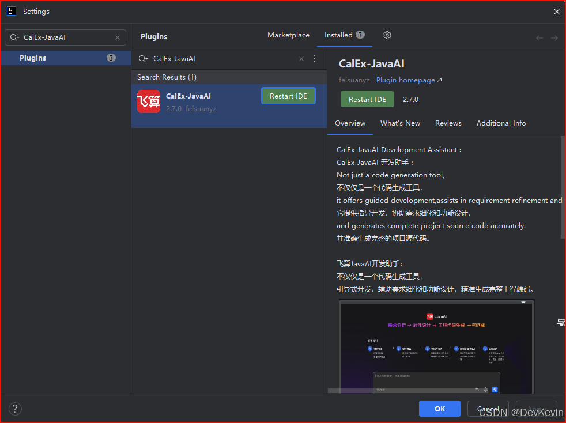Viewport: 566px width, 423px height.
Task: Open the JavaAI screenshot preview image
Action: pyautogui.click(x=436, y=346)
